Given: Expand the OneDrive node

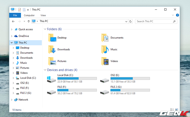Looking at the screenshot, I should click(12, 36).
